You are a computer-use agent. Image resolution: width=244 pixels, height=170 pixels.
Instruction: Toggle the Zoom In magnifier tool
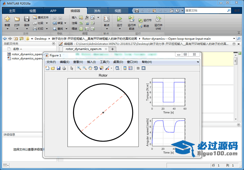(79, 68)
